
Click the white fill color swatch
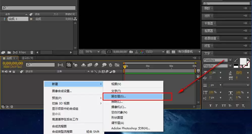(243, 61)
